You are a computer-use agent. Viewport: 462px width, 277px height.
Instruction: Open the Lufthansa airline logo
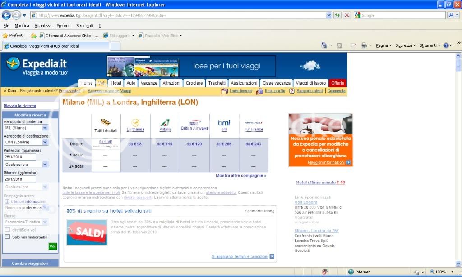(135, 123)
